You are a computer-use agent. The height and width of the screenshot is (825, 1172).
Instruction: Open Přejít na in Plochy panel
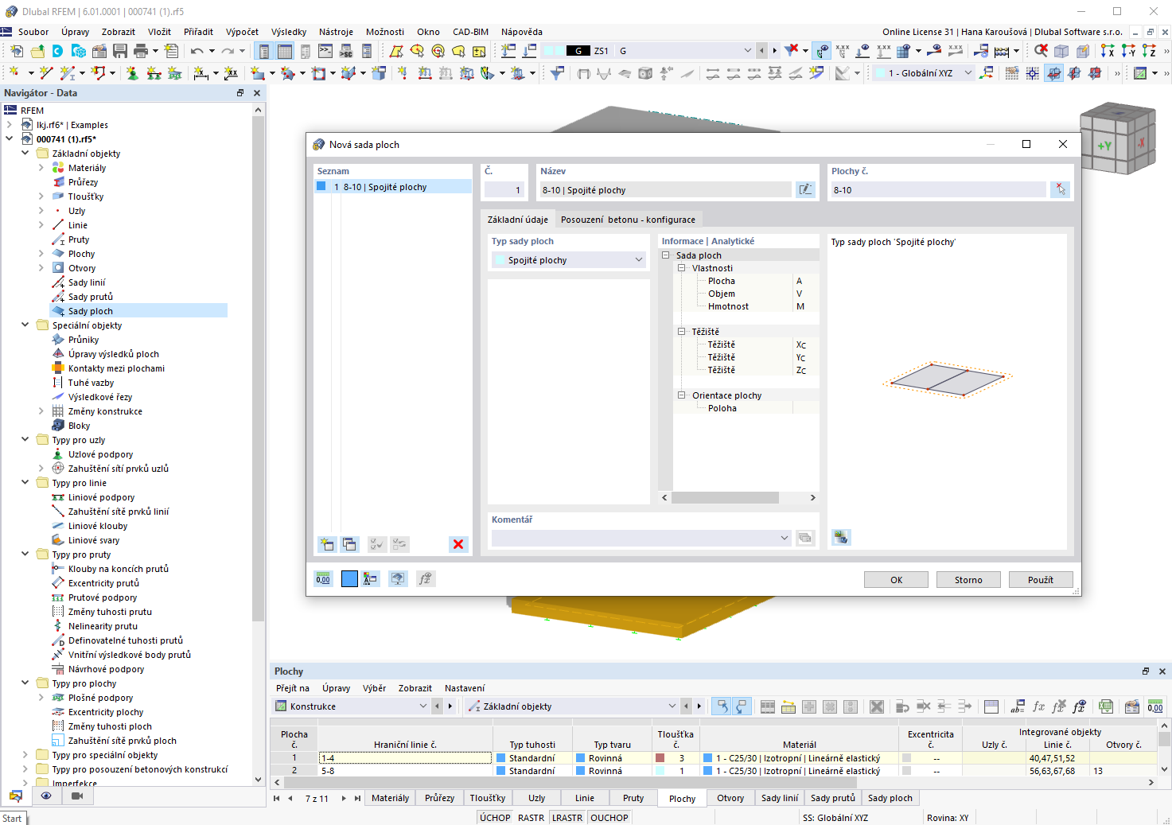[293, 688]
